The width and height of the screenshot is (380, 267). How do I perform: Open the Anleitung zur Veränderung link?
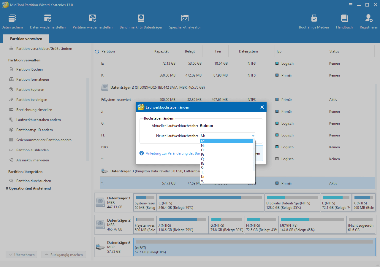[172, 153]
